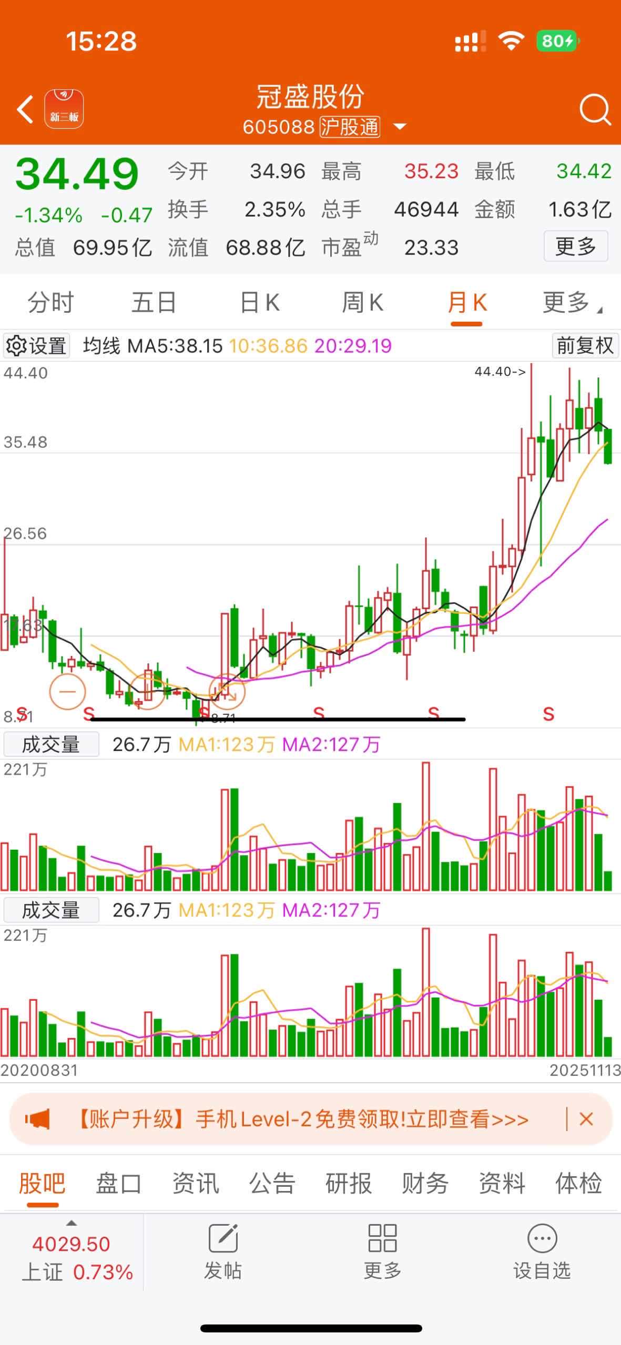
Task: Switch to the 五日 tab
Action: click(x=154, y=303)
